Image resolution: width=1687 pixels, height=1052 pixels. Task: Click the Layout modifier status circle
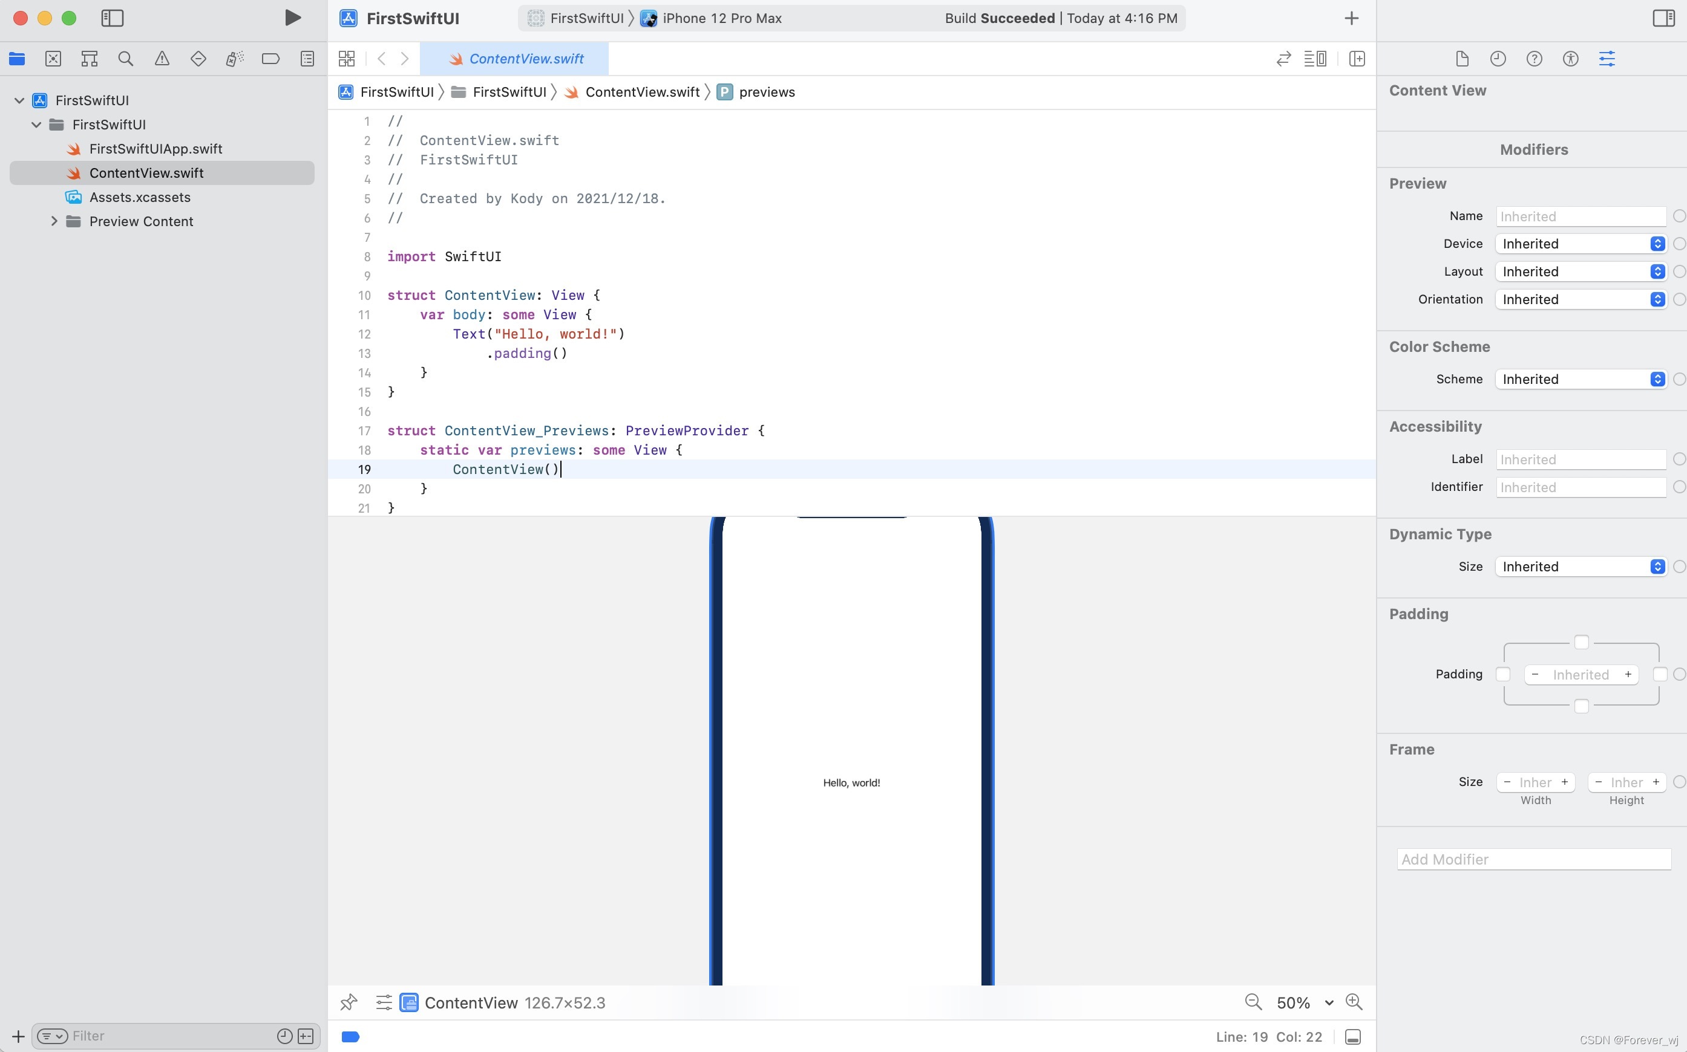coord(1679,271)
